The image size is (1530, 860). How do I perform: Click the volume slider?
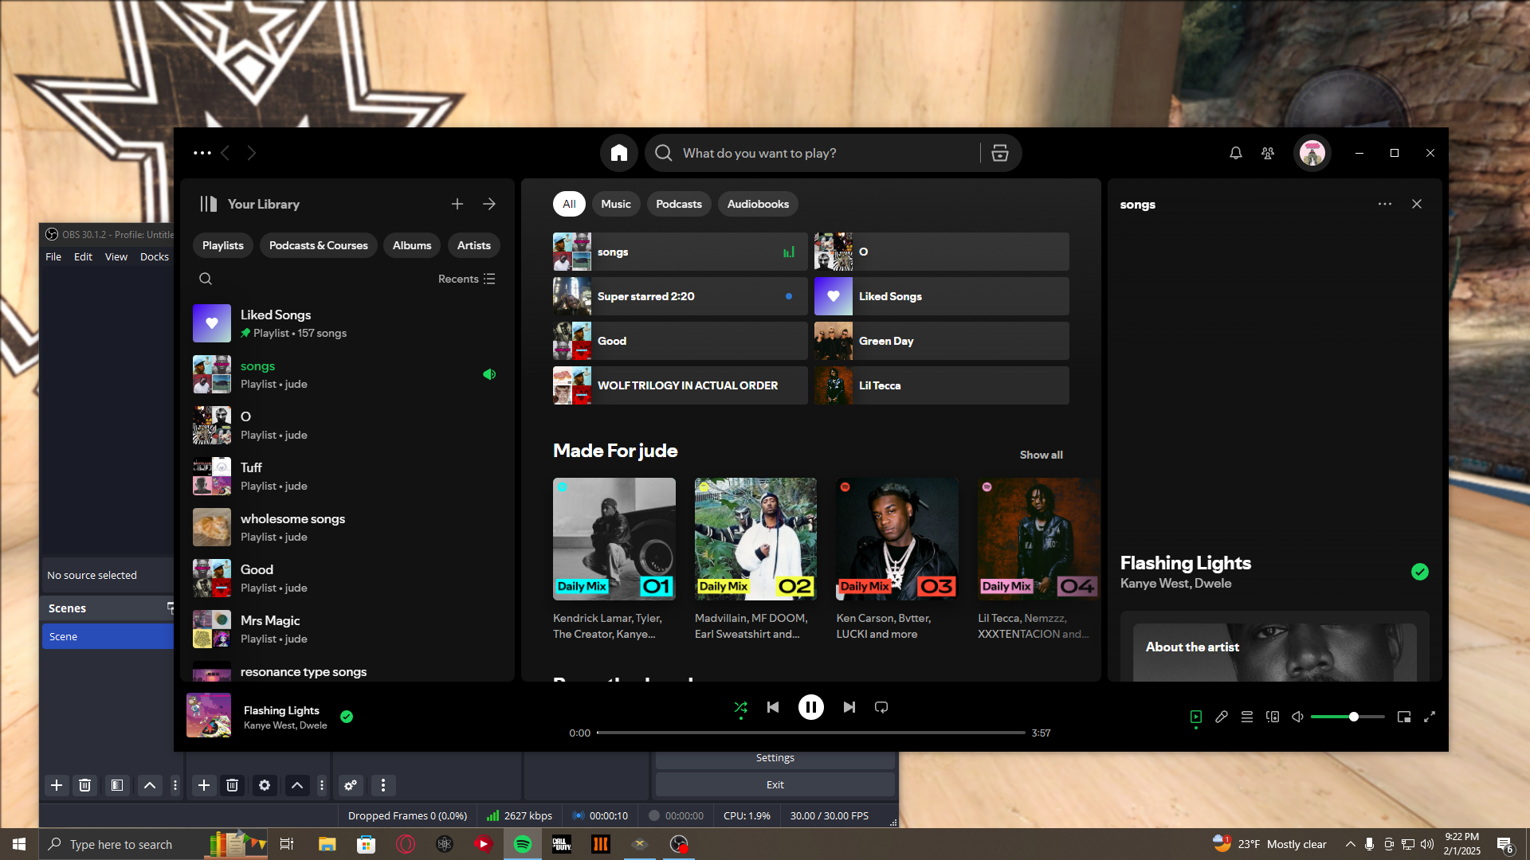point(1347,717)
